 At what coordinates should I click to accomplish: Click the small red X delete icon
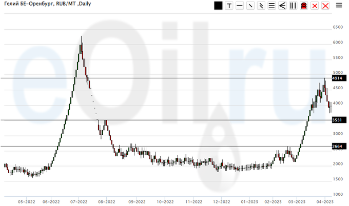314,6
